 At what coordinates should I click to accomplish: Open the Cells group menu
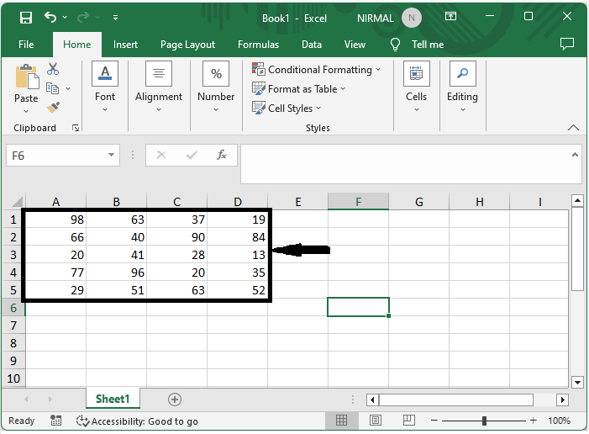pos(417,87)
